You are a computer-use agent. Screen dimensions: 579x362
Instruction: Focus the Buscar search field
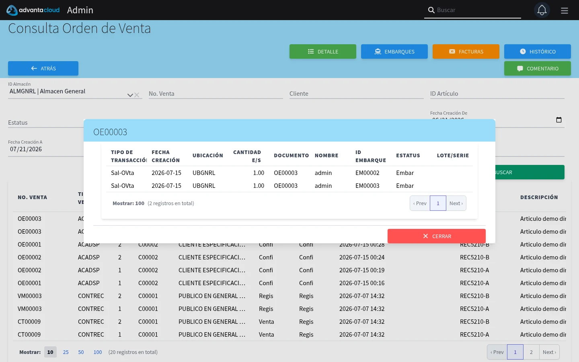478,10
